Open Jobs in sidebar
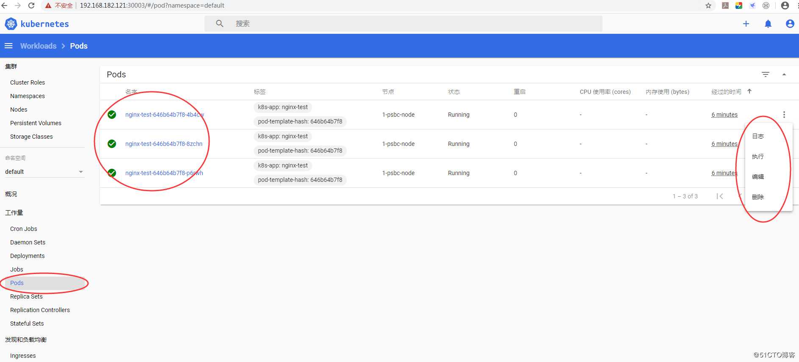The height and width of the screenshot is (362, 799). tap(17, 269)
